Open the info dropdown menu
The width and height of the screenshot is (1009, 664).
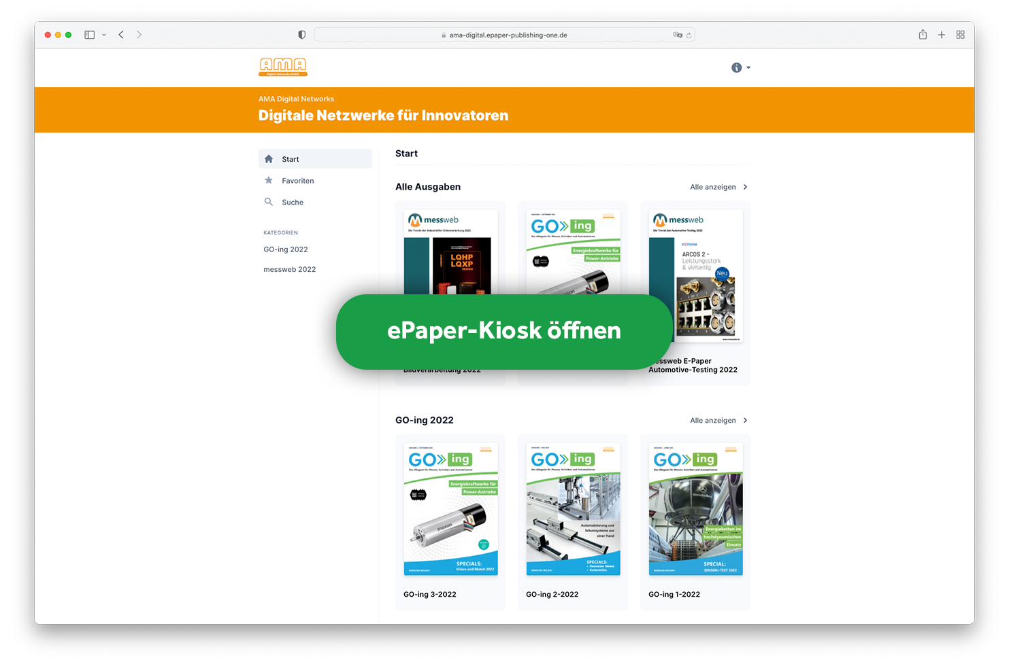741,67
